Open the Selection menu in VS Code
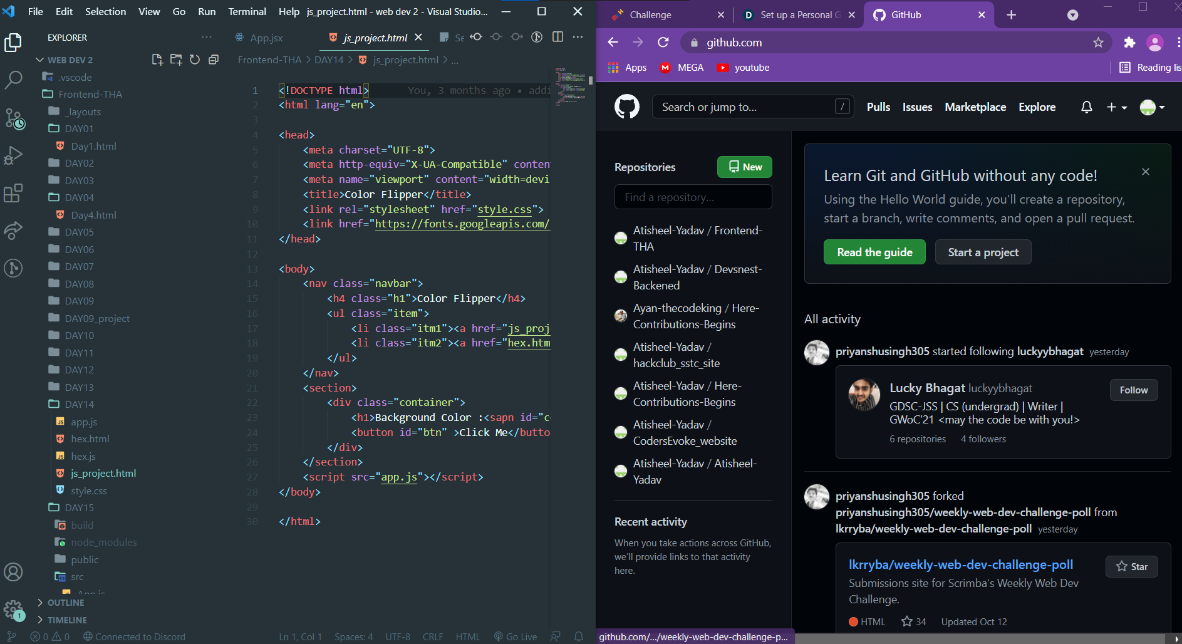This screenshot has width=1182, height=644. pos(105,11)
